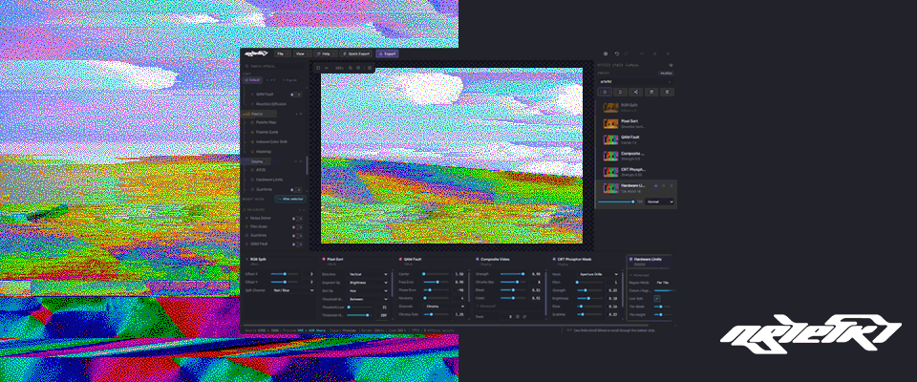Image resolution: width=917 pixels, height=382 pixels.
Task: Click the Quick Export button
Action: [x=355, y=53]
